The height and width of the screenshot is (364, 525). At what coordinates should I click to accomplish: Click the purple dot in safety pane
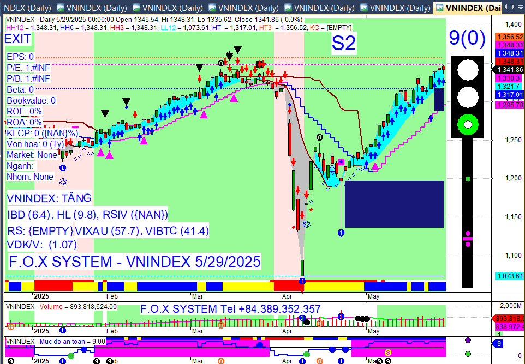pyautogui.click(x=468, y=340)
